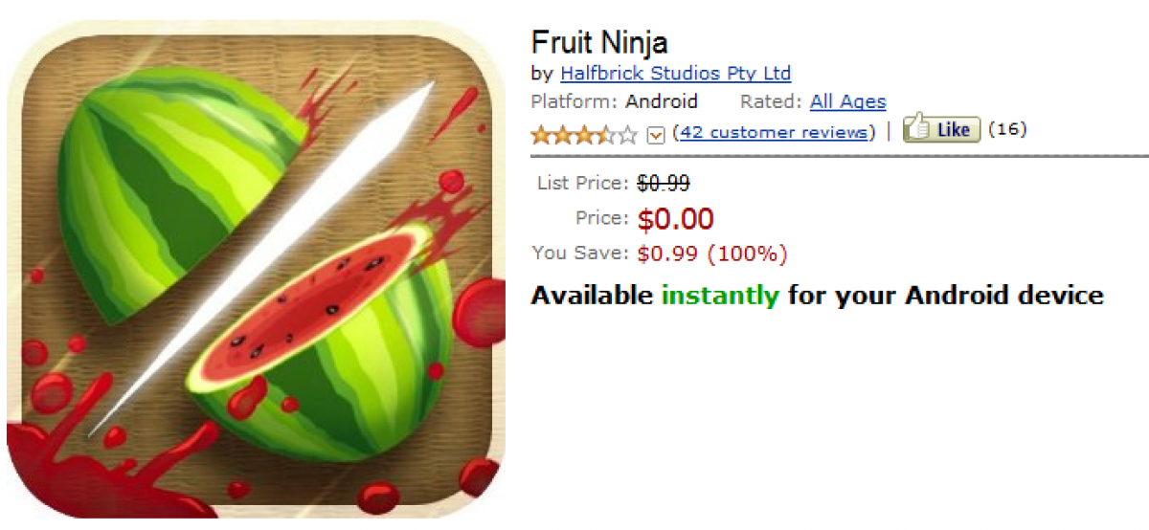Click the Android platform value

point(662,101)
